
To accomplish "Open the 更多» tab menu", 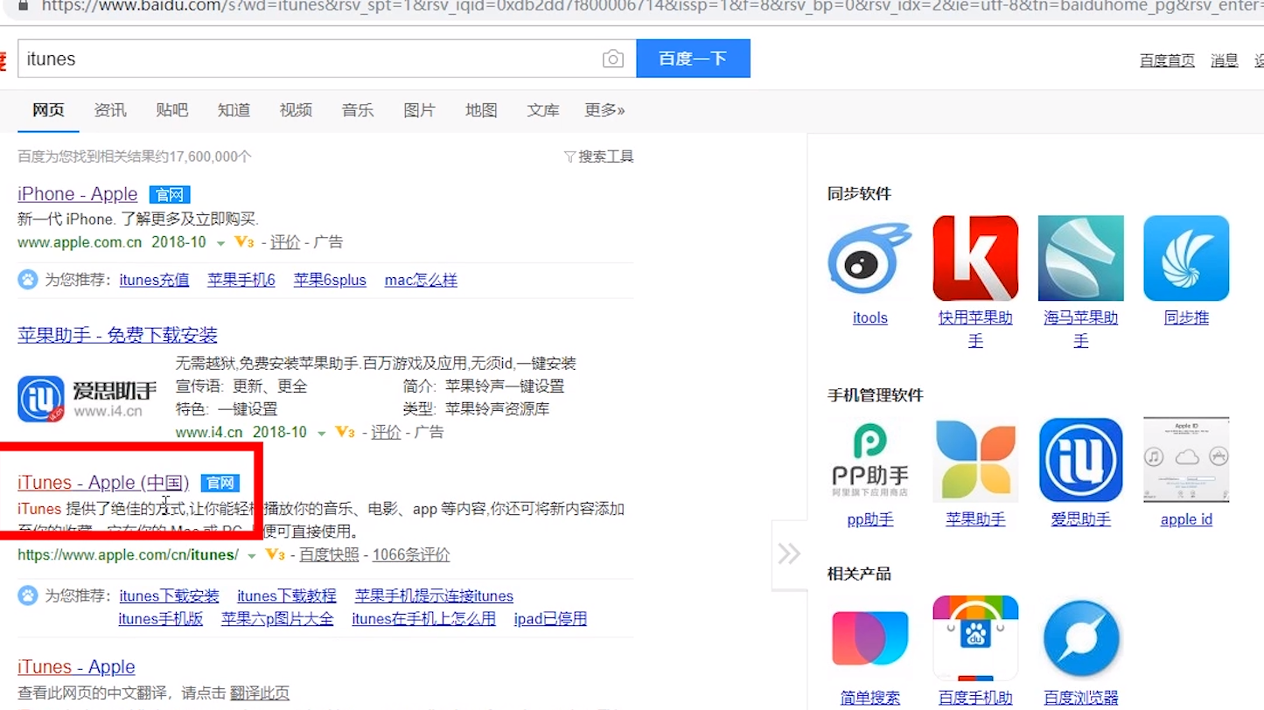I will (x=604, y=110).
